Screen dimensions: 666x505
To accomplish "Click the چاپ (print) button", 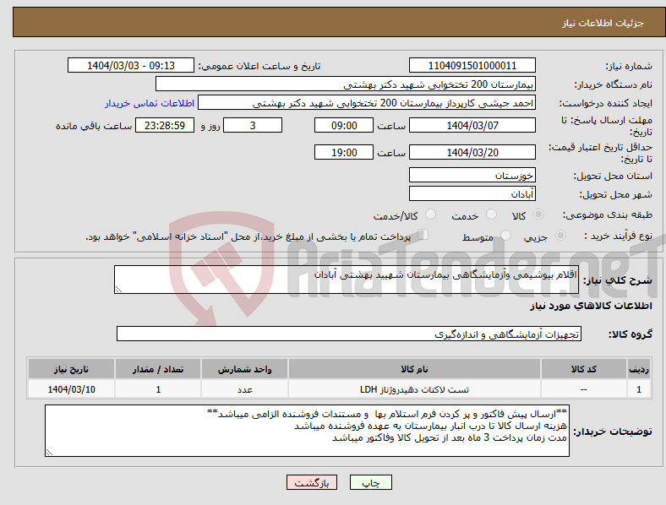I will coord(370,482).
